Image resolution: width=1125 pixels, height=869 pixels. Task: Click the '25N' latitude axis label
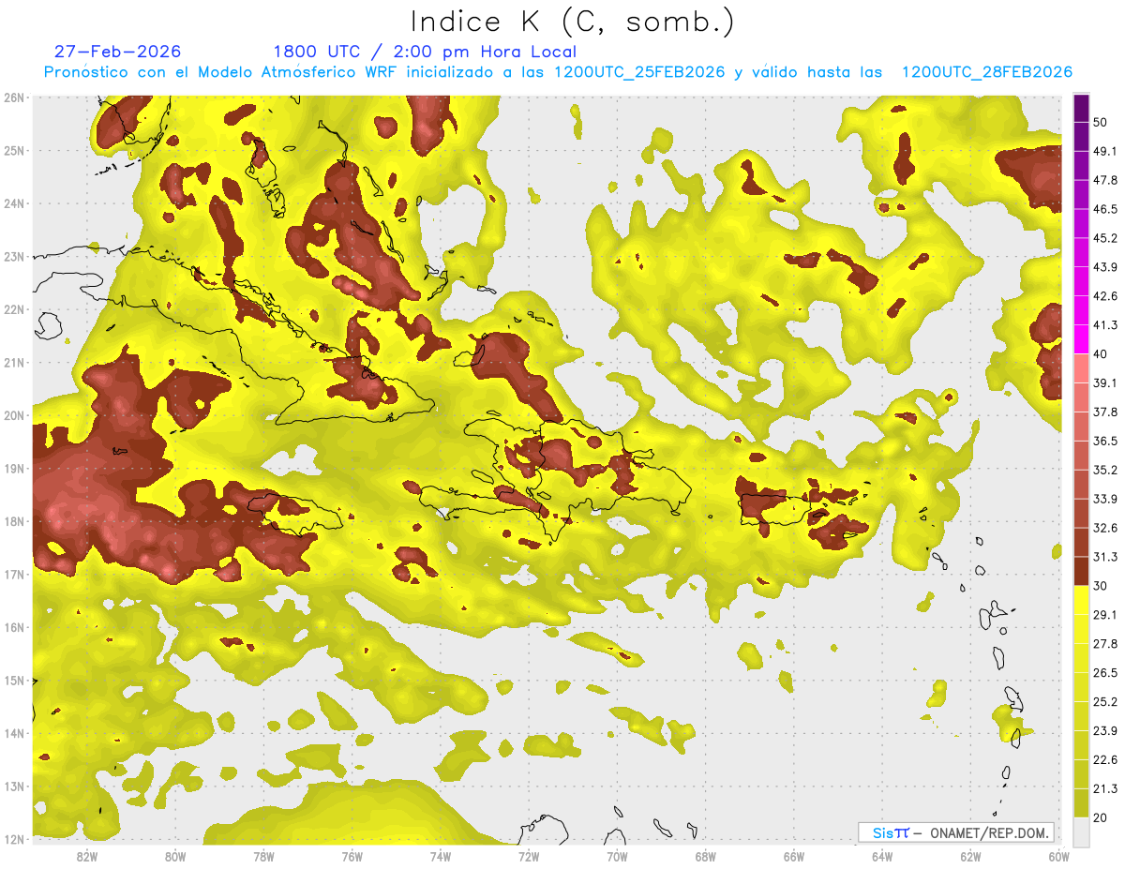[x=14, y=151]
